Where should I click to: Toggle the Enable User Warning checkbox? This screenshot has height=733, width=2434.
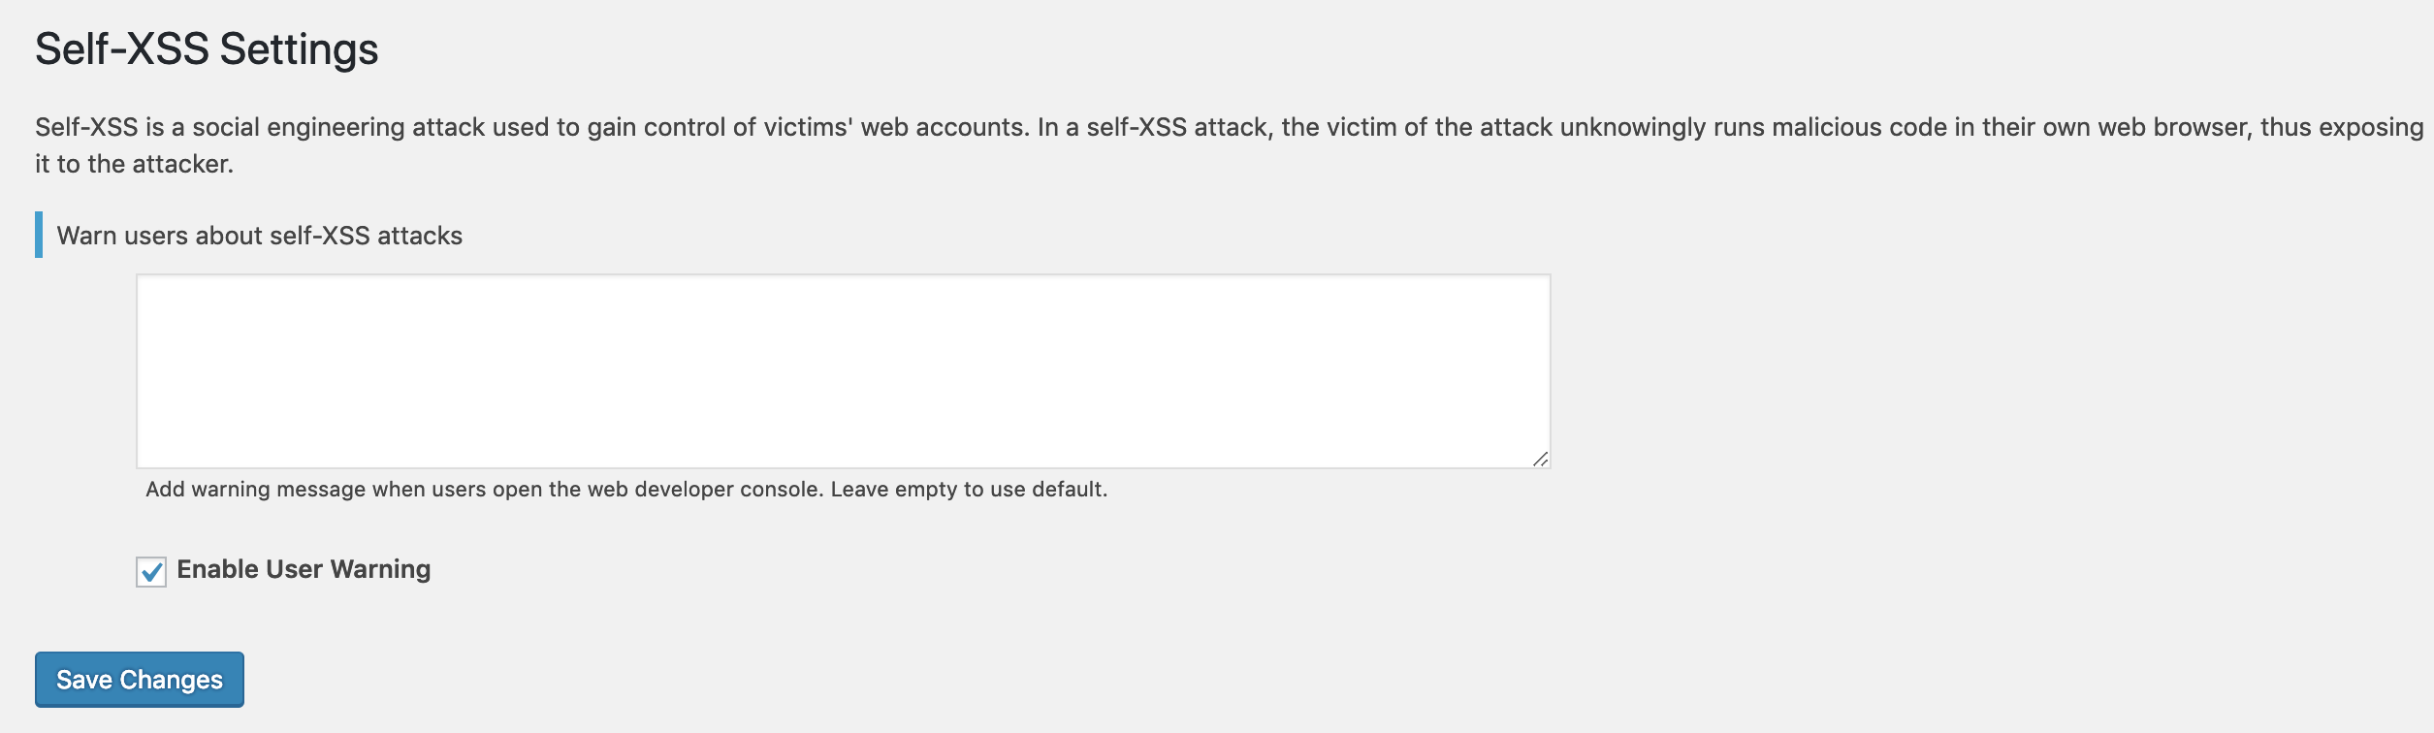[x=151, y=572]
